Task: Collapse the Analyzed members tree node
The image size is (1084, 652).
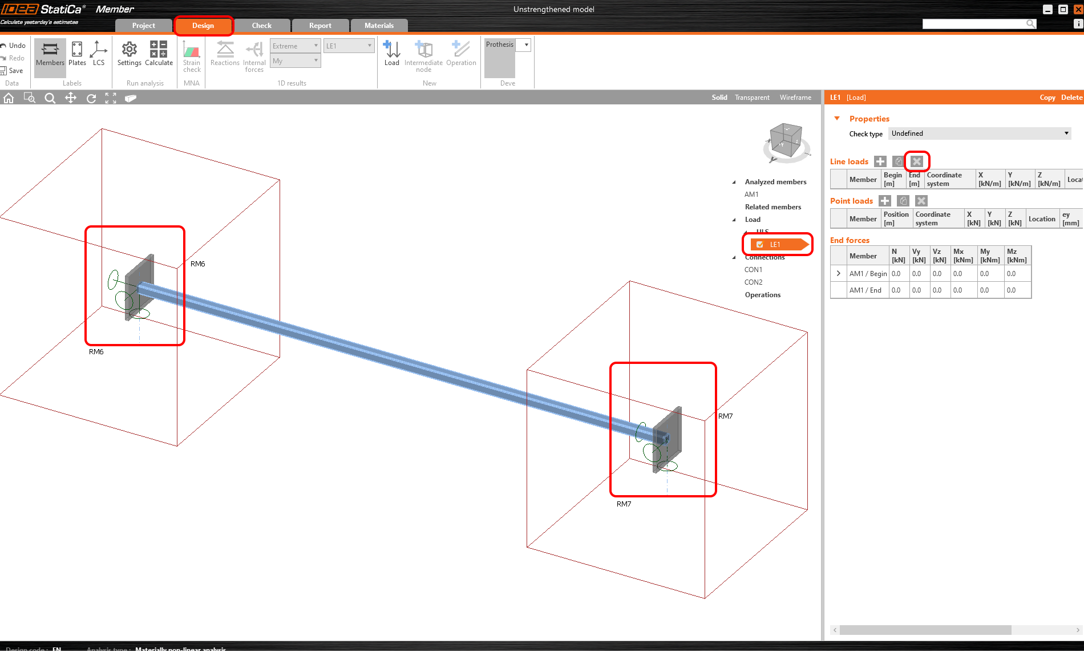Action: tap(734, 181)
